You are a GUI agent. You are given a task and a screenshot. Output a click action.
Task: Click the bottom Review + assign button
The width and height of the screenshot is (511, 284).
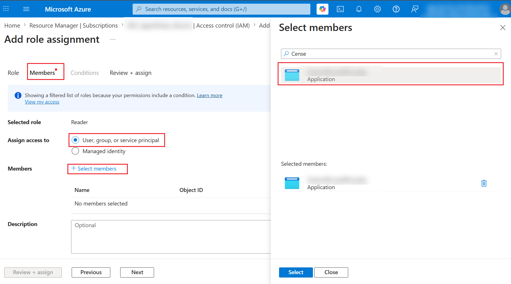point(33,272)
